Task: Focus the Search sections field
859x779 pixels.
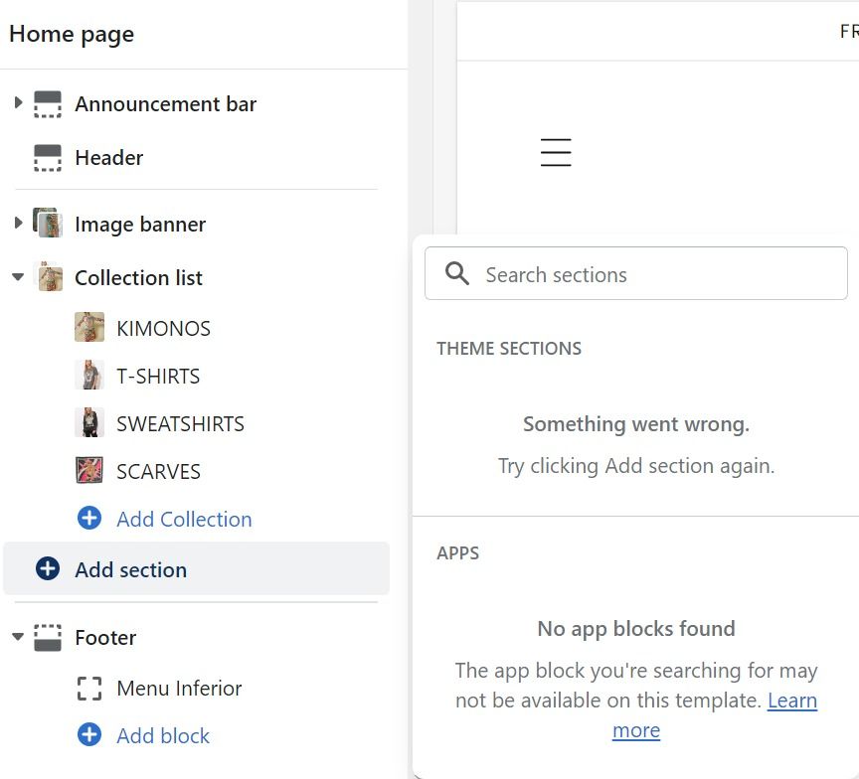Action: click(x=656, y=274)
